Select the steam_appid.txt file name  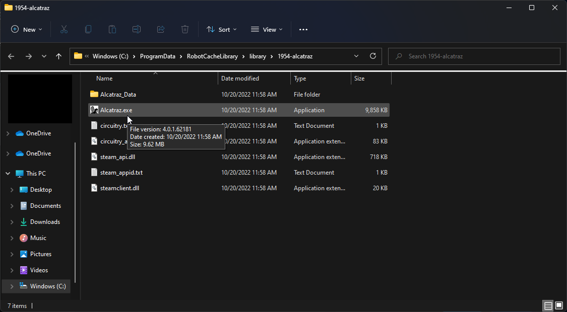tap(121, 173)
